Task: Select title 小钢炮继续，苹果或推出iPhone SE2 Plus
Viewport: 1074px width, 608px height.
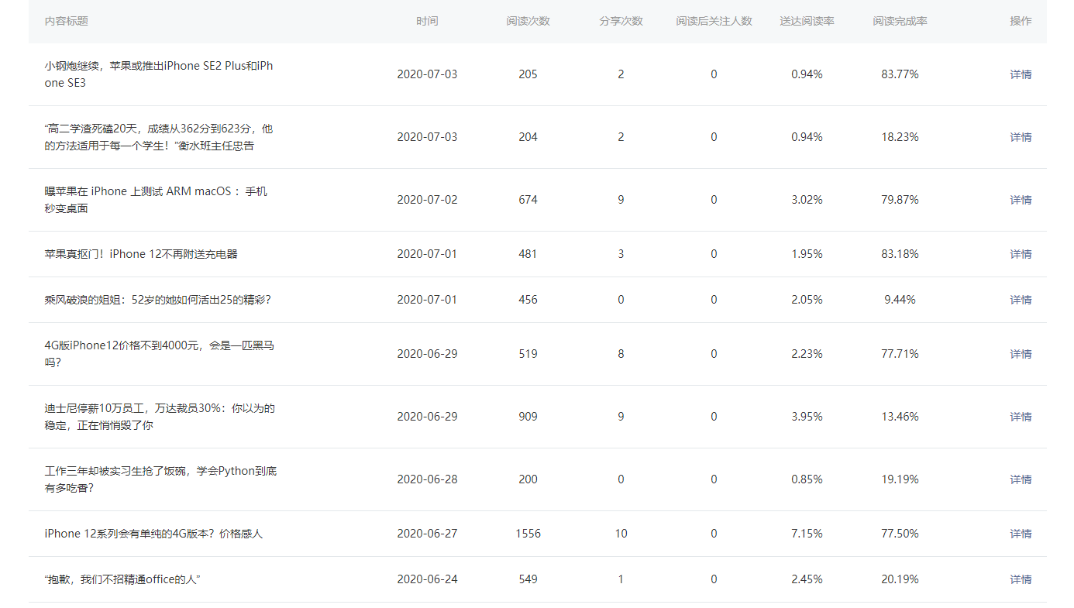Action: click(159, 74)
